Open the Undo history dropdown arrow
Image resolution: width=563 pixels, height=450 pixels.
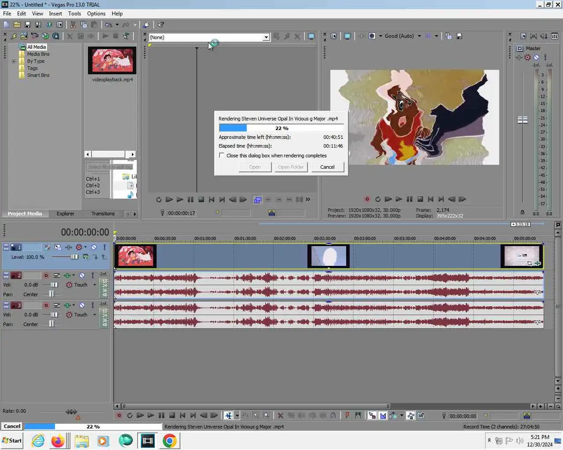pyautogui.click(x=117, y=25)
